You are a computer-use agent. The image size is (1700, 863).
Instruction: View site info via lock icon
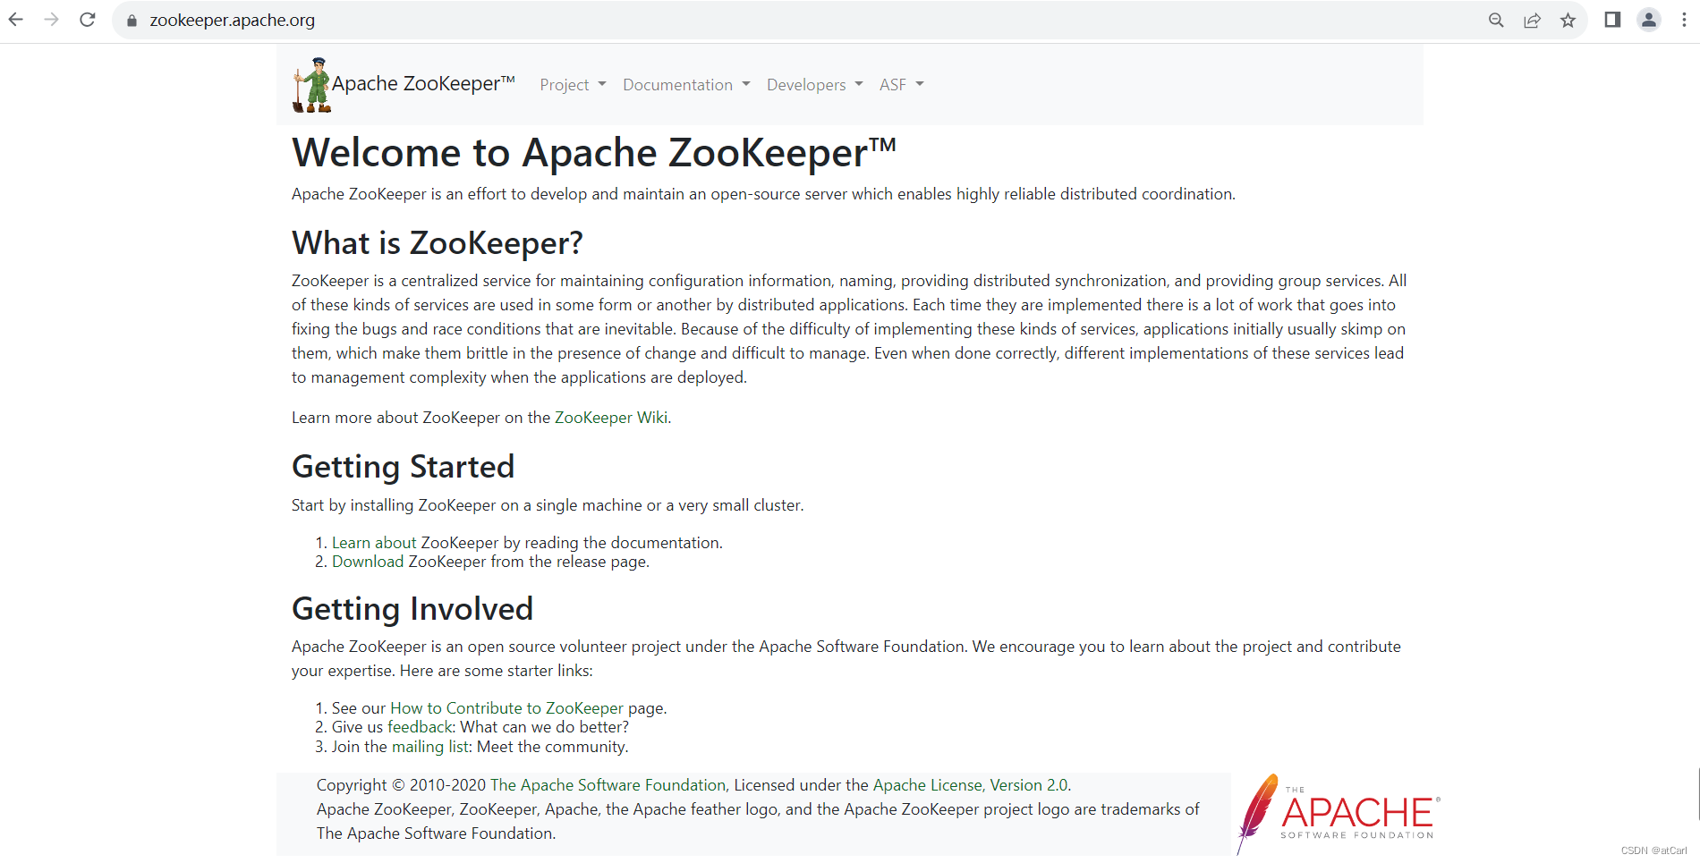tap(132, 21)
